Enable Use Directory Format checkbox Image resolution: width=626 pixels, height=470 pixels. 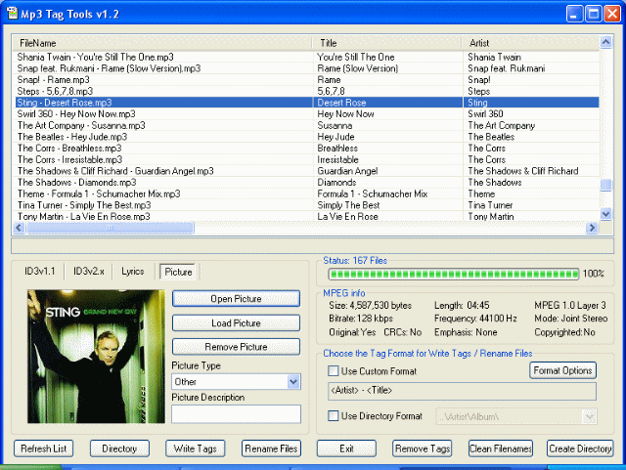click(x=333, y=415)
